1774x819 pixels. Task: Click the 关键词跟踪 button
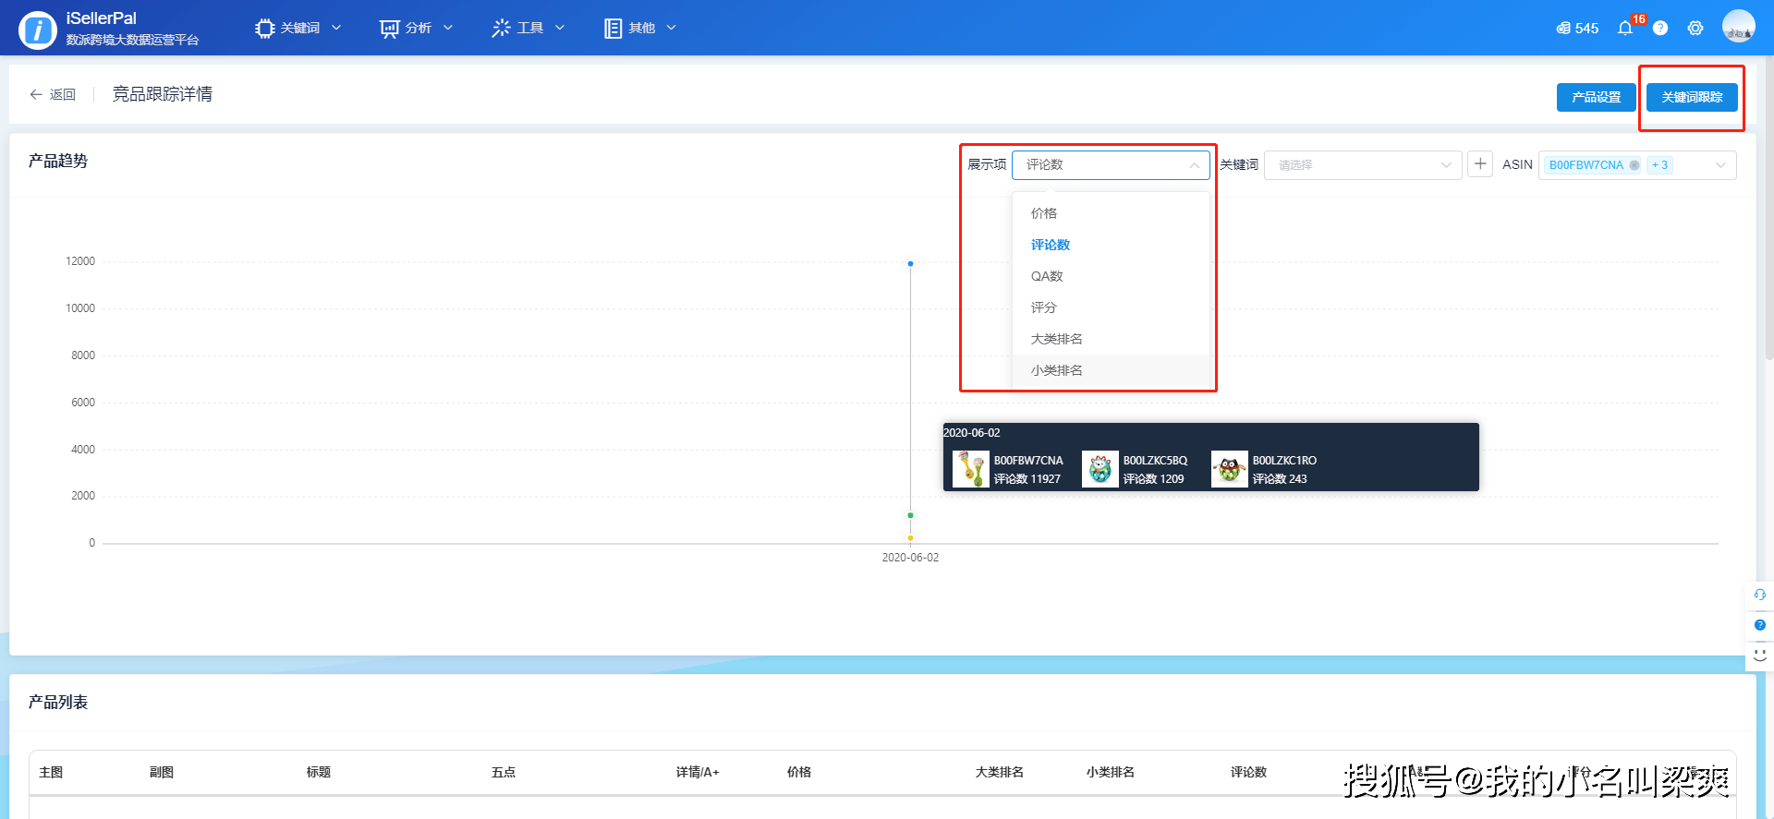point(1691,97)
